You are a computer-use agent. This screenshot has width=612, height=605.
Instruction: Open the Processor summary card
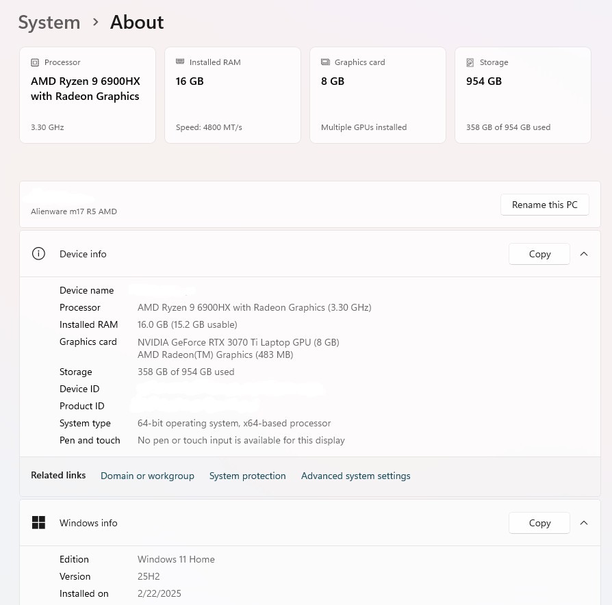(x=88, y=95)
